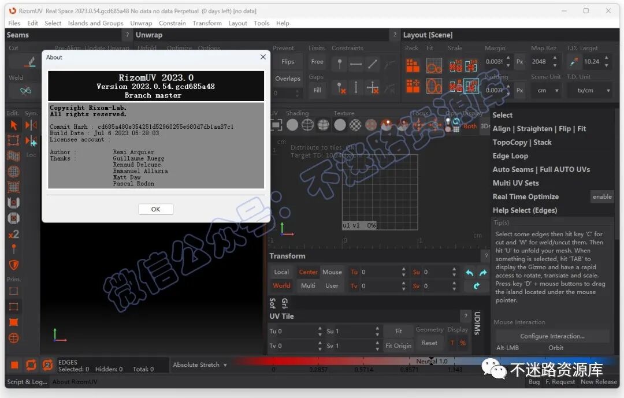The width and height of the screenshot is (624, 398).
Task: Select World transform space
Action: (x=281, y=286)
